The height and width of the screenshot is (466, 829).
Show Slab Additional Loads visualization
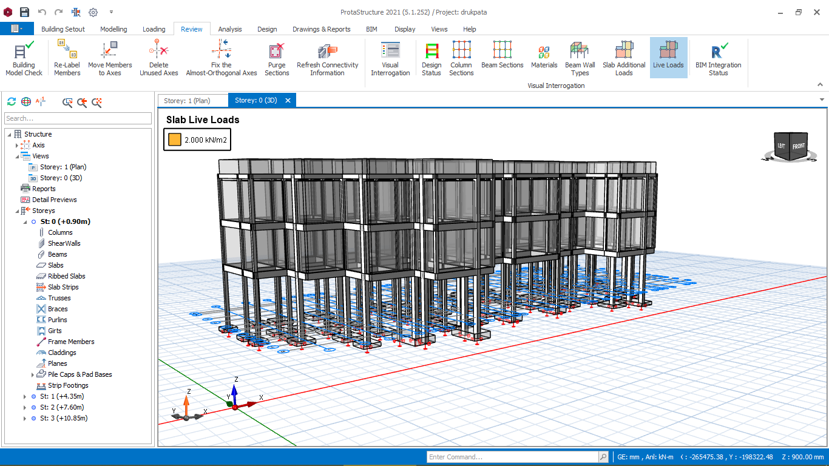point(624,58)
